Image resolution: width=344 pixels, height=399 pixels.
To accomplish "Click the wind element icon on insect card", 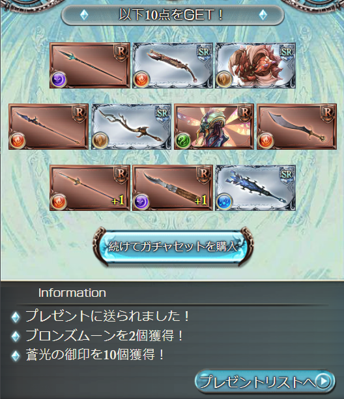I will click(x=183, y=141).
